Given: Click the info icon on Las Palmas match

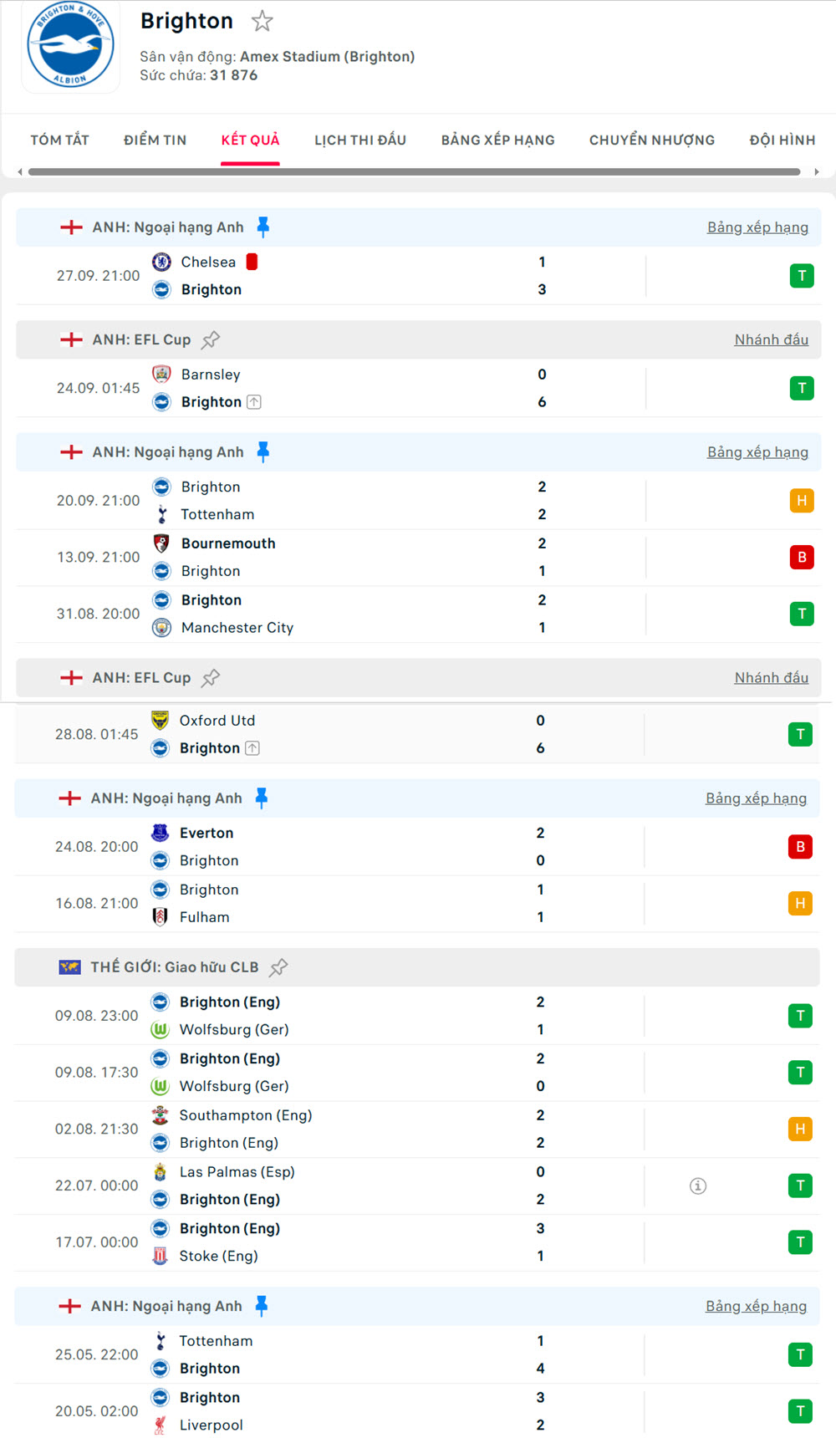Looking at the screenshot, I should coord(698,1186).
